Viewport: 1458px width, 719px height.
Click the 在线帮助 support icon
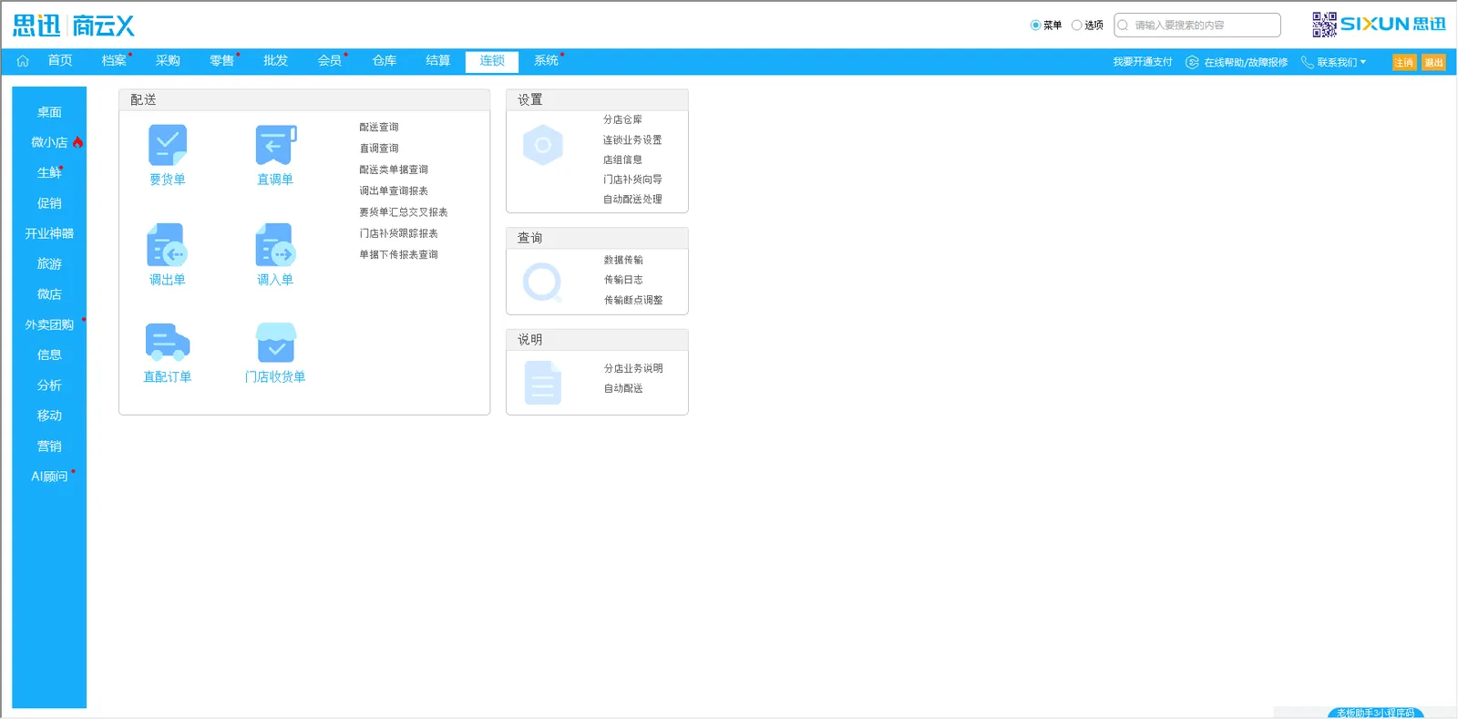click(x=1192, y=62)
